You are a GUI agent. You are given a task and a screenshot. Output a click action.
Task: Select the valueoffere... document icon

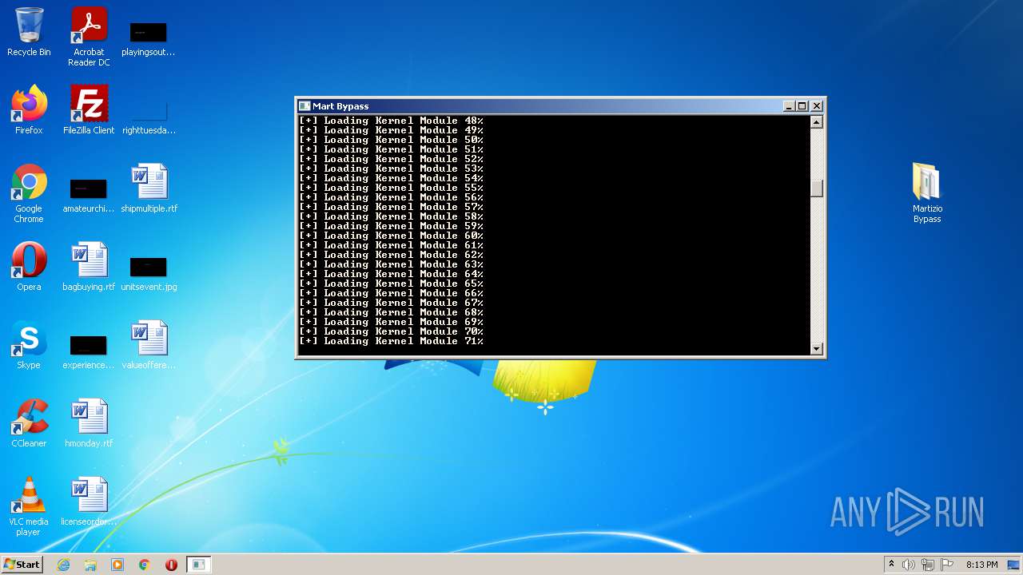click(149, 345)
